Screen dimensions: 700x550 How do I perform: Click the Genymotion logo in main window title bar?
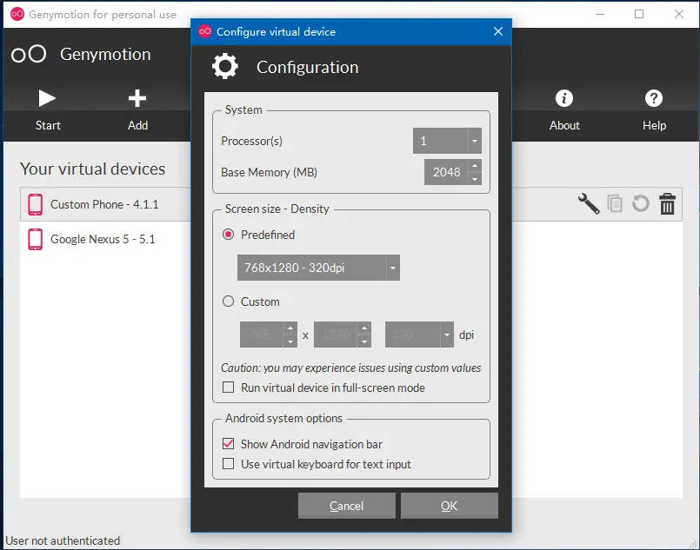(x=17, y=14)
